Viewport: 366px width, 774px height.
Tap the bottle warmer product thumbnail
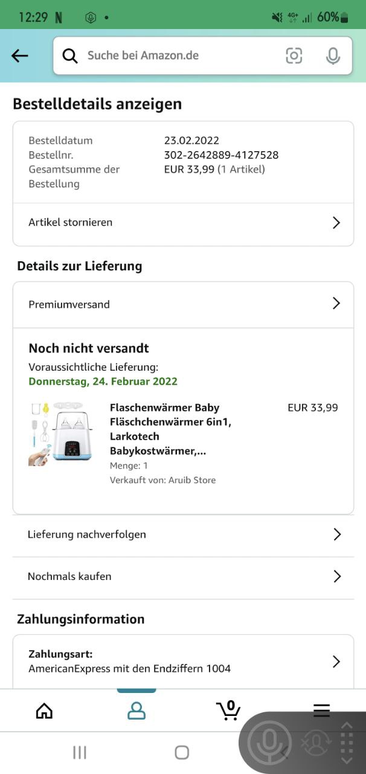click(x=60, y=434)
